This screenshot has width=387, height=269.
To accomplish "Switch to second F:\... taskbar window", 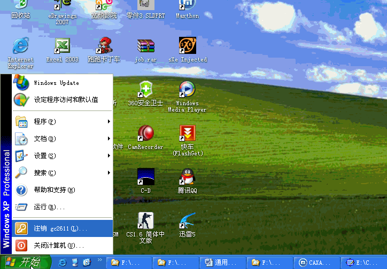I will [176, 263].
